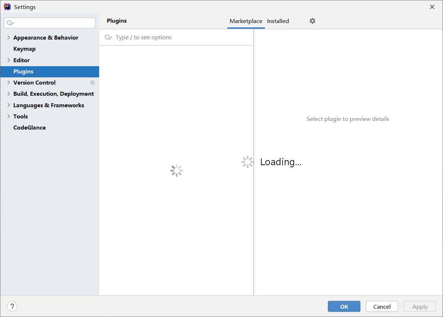Click the settings search magnifier icon

(10, 23)
